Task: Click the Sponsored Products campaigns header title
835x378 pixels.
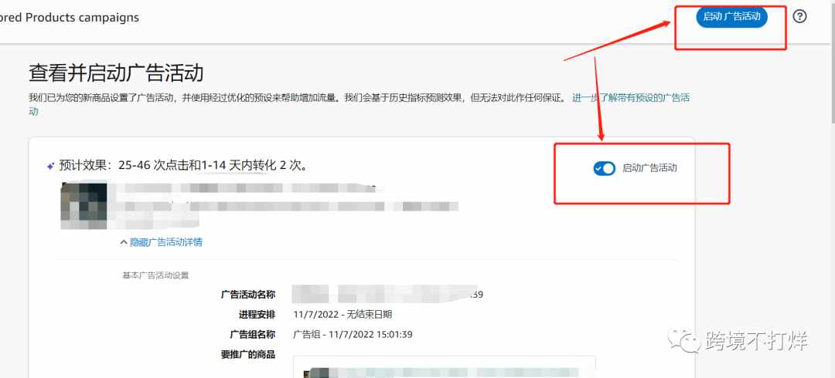Action: tap(70, 18)
